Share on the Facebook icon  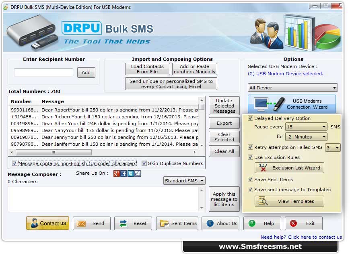[x=123, y=173]
